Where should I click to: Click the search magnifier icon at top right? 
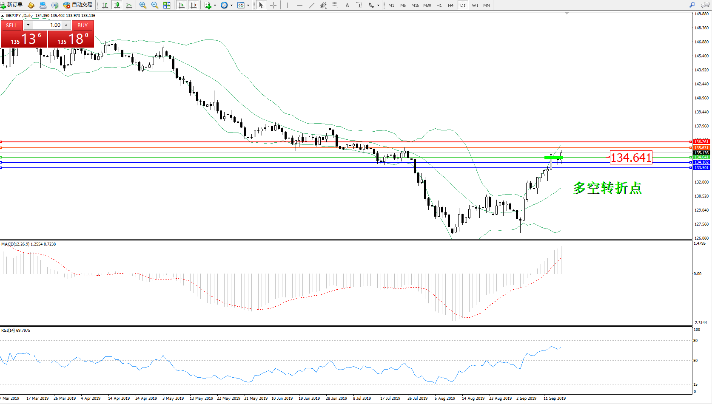(692, 5)
